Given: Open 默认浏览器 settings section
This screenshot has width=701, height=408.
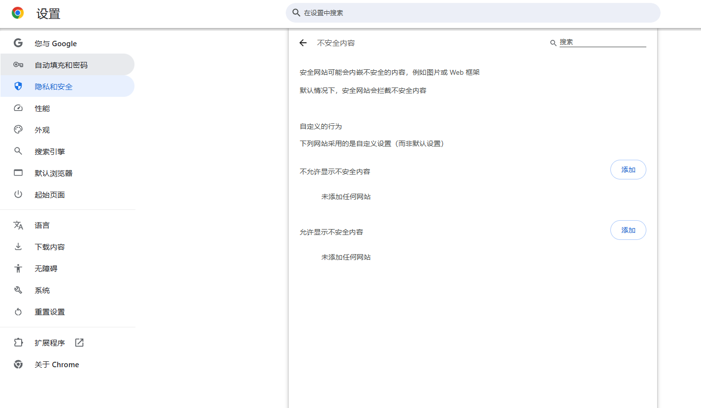Looking at the screenshot, I should click(x=67, y=173).
